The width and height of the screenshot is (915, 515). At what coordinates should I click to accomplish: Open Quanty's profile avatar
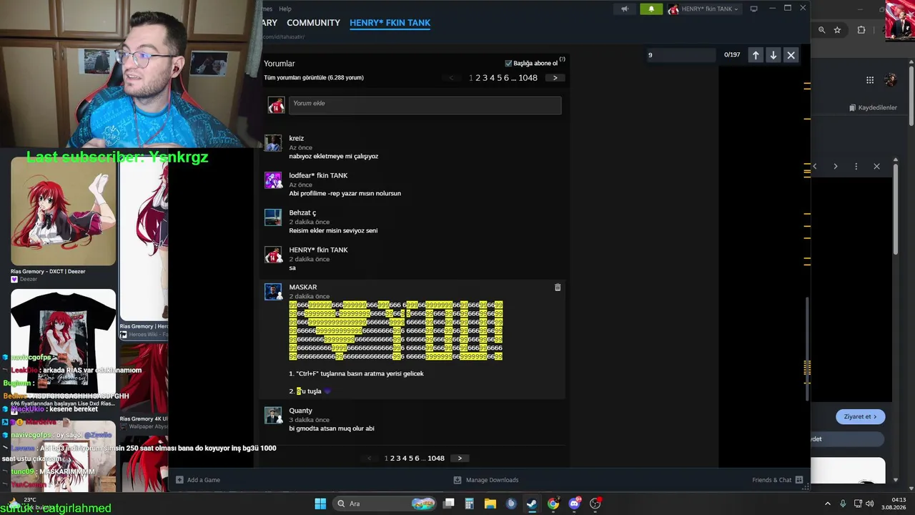click(273, 416)
